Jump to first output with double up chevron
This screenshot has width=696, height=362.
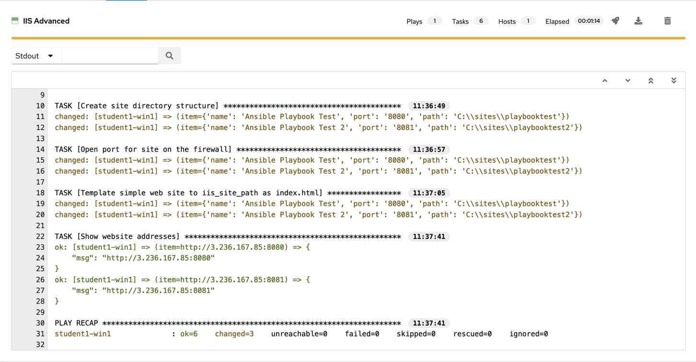tap(650, 80)
